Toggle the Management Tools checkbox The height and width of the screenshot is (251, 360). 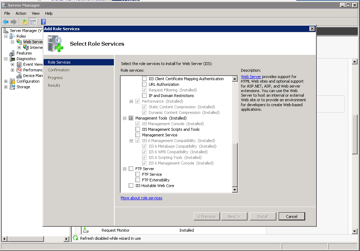coord(131,118)
